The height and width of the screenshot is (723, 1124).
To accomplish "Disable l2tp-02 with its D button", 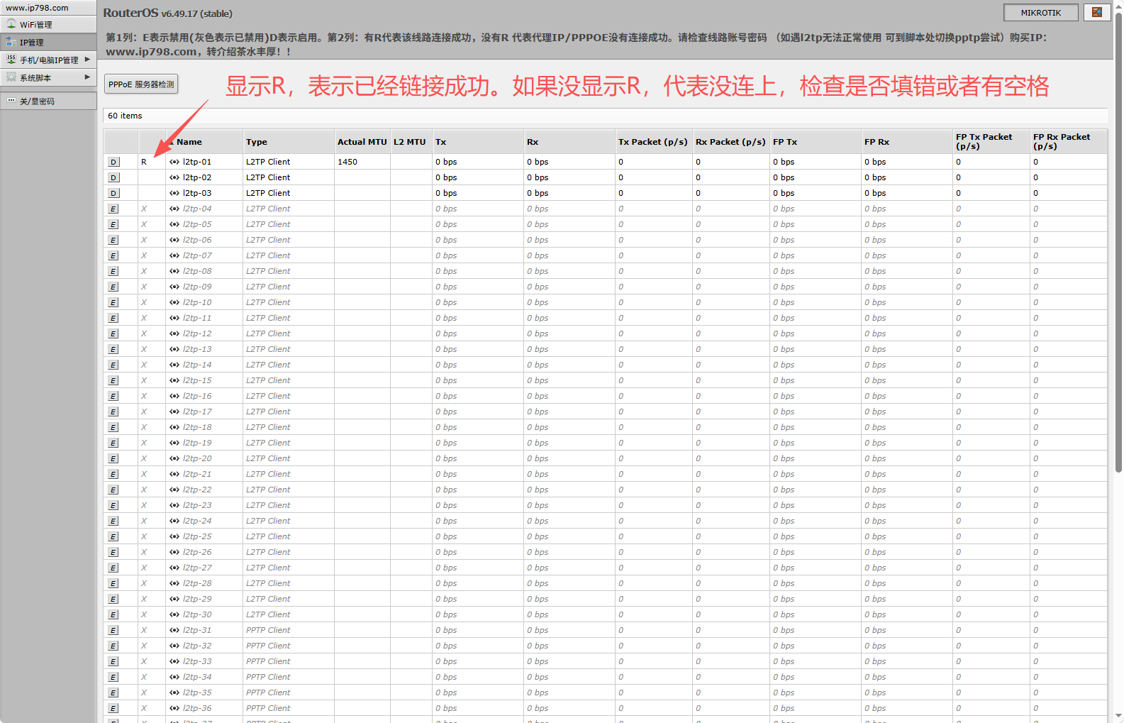I will tap(113, 177).
